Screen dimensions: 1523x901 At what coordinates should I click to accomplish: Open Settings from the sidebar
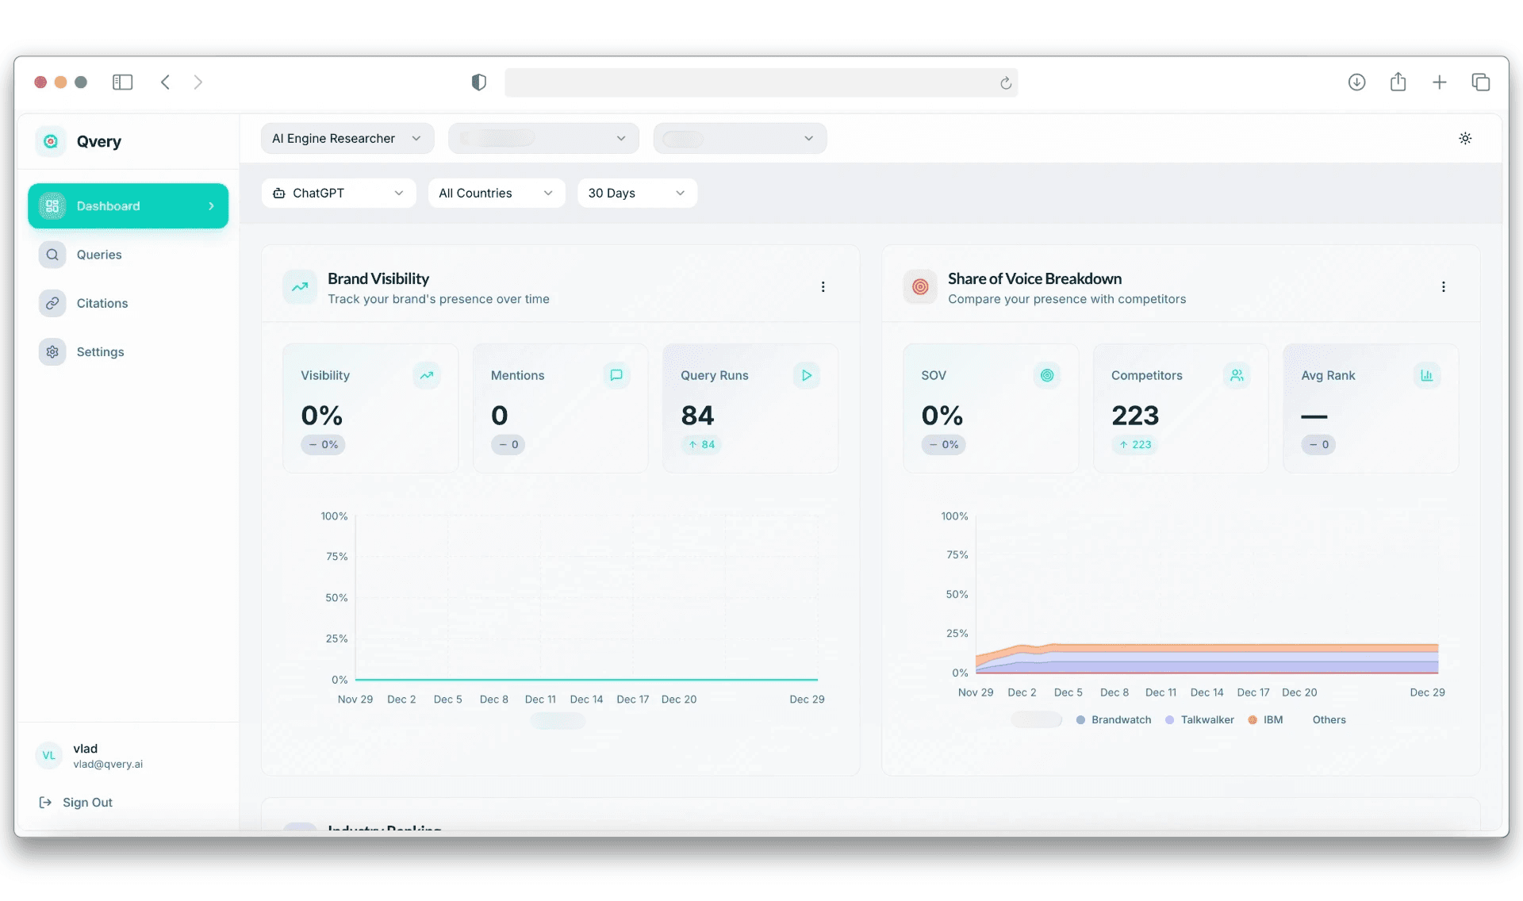point(100,351)
